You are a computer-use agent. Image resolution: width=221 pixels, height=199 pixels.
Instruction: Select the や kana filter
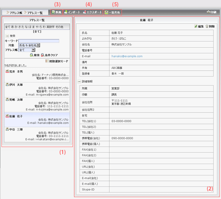(x=37, y=27)
